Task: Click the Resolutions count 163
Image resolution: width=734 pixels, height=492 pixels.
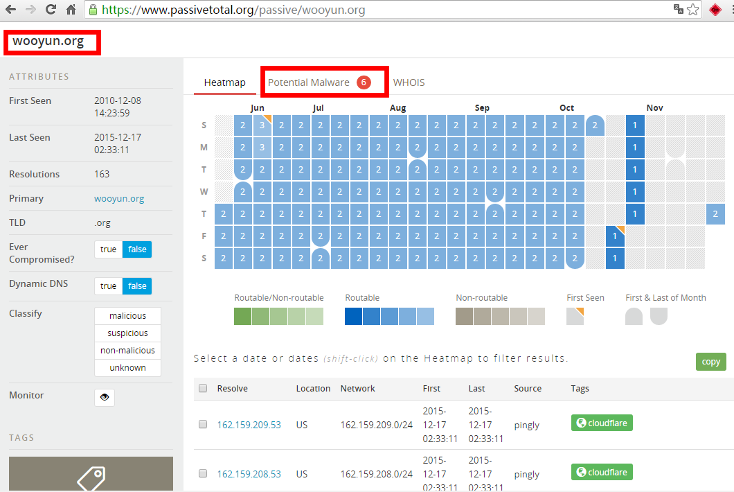Action: pyautogui.click(x=102, y=174)
